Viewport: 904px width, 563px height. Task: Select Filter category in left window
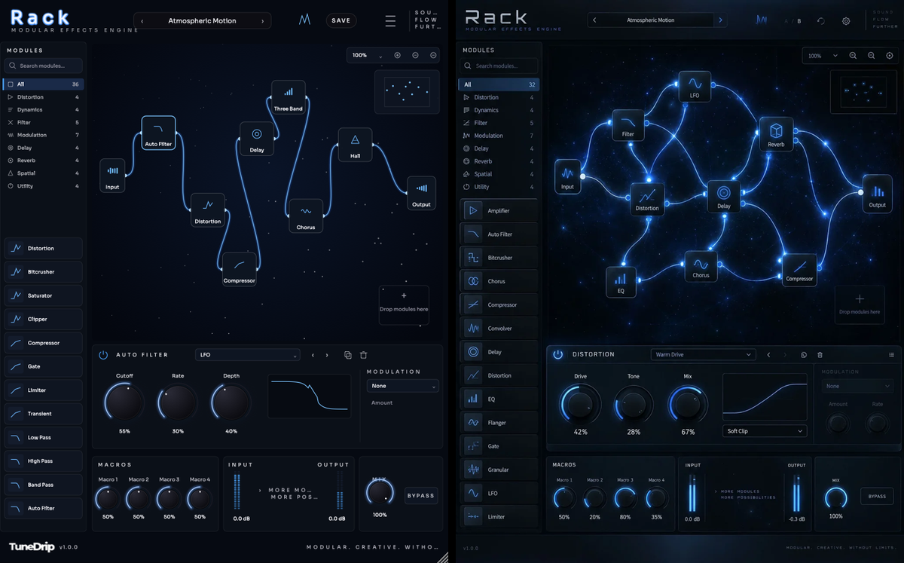coord(43,122)
